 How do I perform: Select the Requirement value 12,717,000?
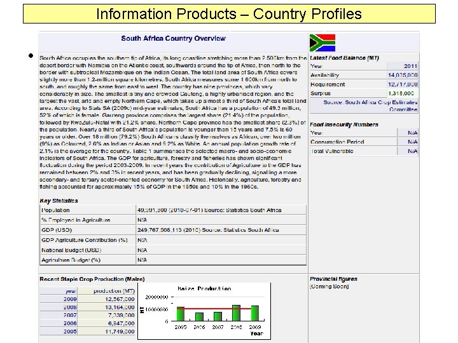pyautogui.click(x=403, y=84)
